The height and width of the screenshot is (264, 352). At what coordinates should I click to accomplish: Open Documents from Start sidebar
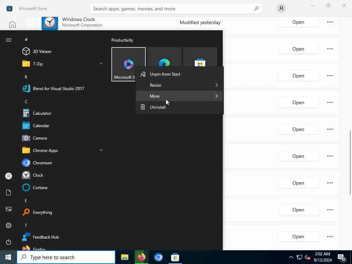[9, 192]
